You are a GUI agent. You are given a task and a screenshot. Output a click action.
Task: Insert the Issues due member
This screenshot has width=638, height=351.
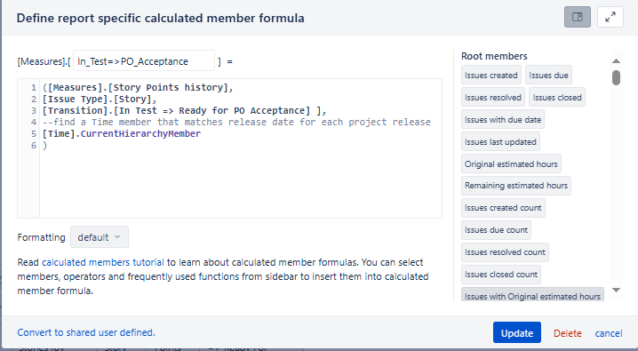(x=548, y=76)
